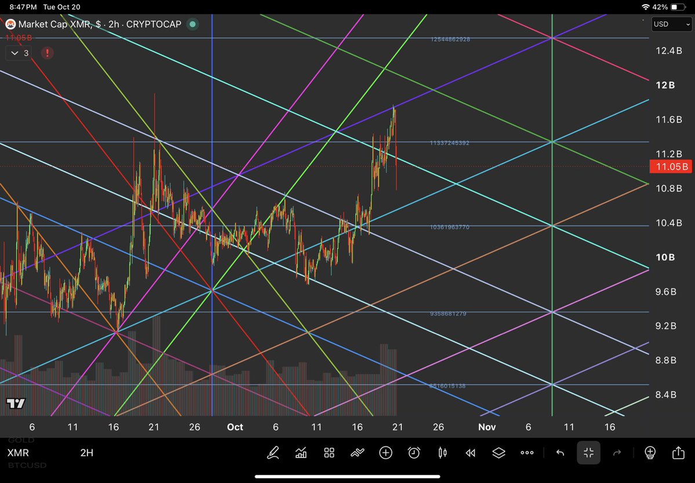Screen dimensions: 695x483
Task: Start bar replay with the rewind icon
Action: click(x=470, y=452)
